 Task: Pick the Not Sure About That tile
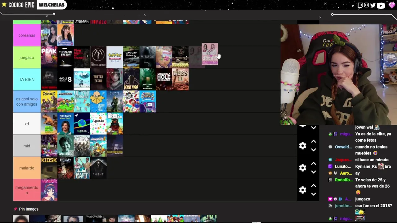pyautogui.click(x=65, y=124)
